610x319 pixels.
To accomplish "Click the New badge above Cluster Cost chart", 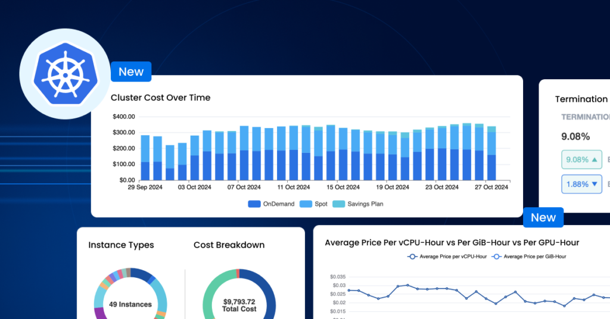I will (131, 72).
